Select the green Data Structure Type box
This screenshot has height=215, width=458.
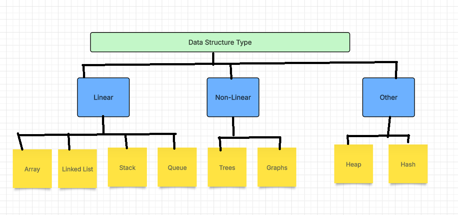tap(219, 42)
